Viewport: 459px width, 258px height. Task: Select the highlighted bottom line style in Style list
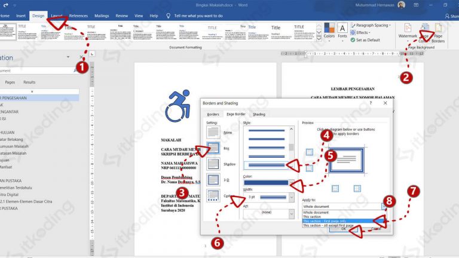[x=266, y=165]
